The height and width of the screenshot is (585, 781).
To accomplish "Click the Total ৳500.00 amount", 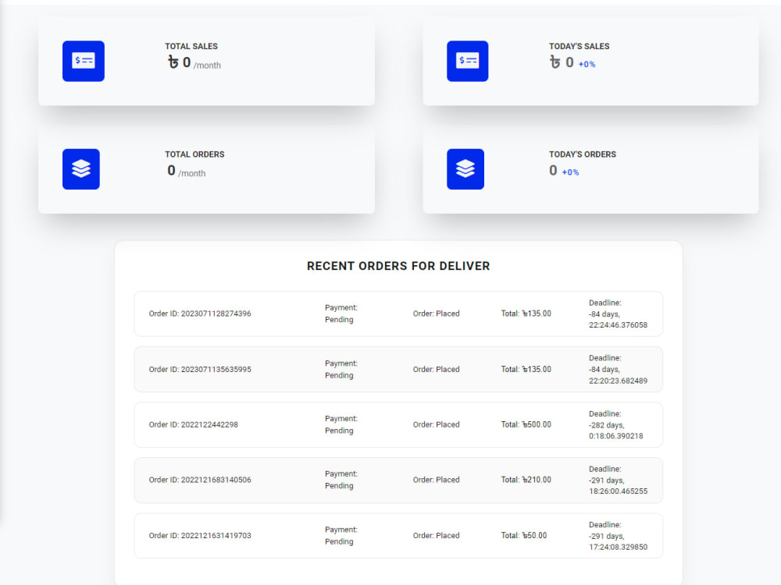I will [x=526, y=424].
